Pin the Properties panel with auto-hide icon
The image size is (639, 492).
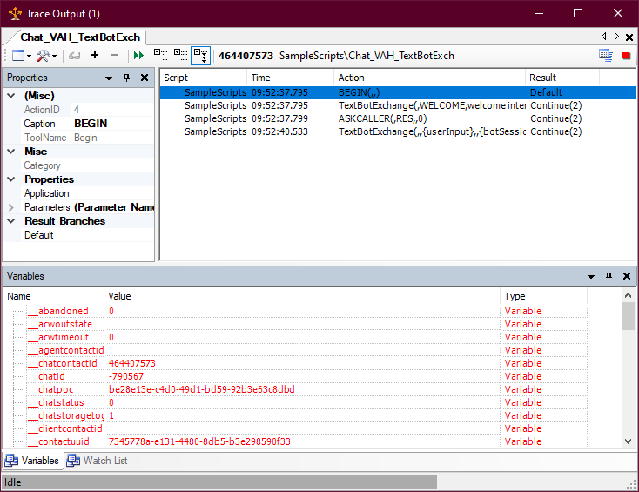click(126, 78)
